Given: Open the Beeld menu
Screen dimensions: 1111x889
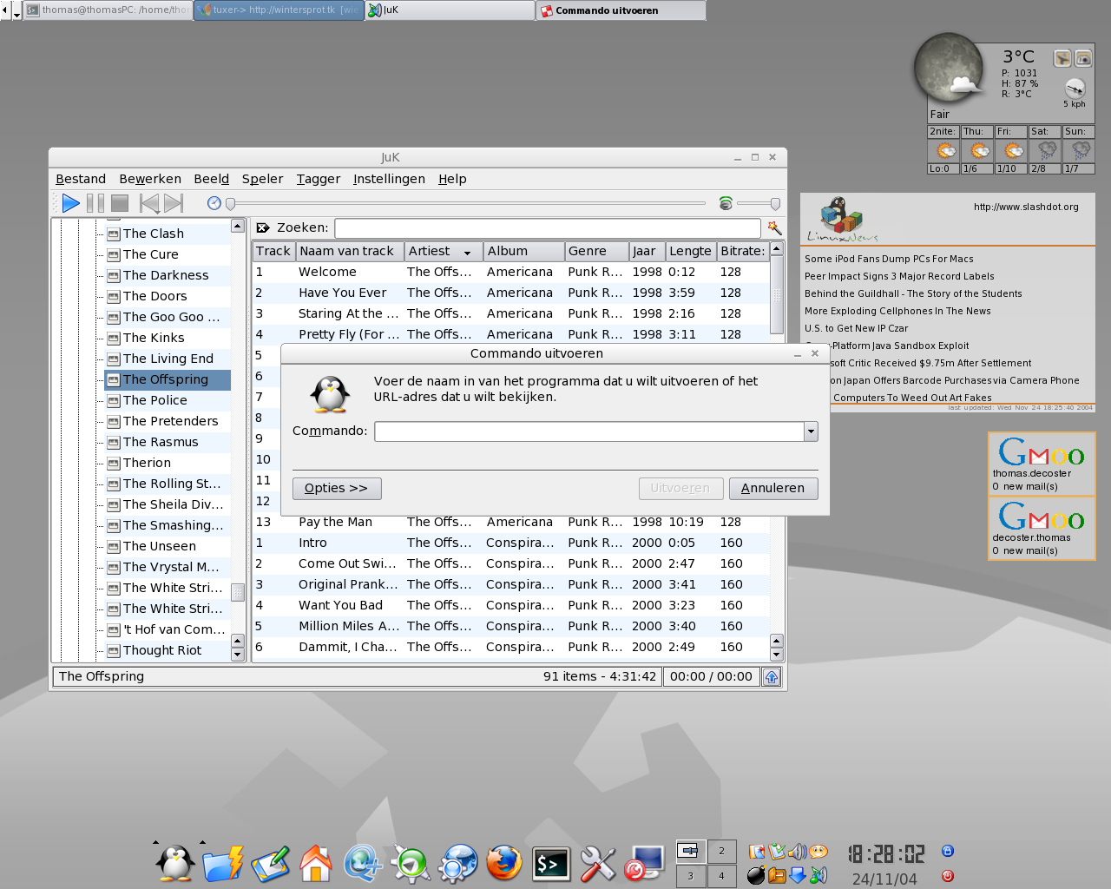Looking at the screenshot, I should 212,179.
